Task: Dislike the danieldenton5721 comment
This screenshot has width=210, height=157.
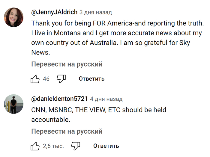Action: tap(76, 146)
